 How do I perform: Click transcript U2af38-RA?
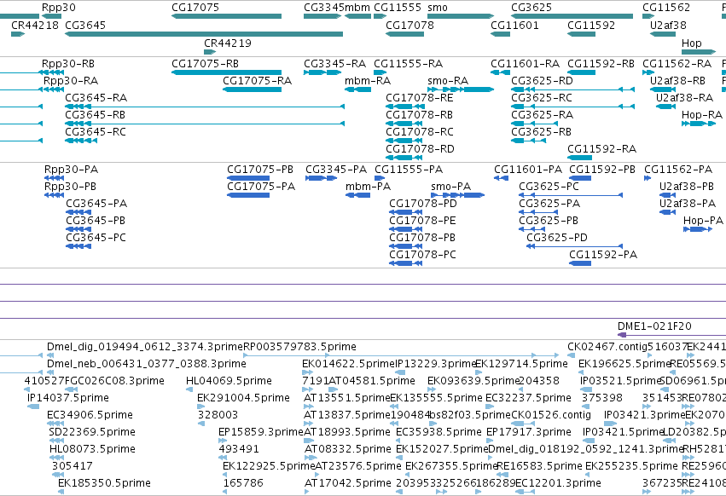[665, 107]
